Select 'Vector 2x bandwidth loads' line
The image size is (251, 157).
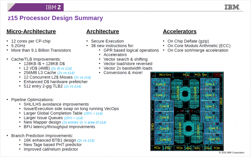(x=128, y=68)
